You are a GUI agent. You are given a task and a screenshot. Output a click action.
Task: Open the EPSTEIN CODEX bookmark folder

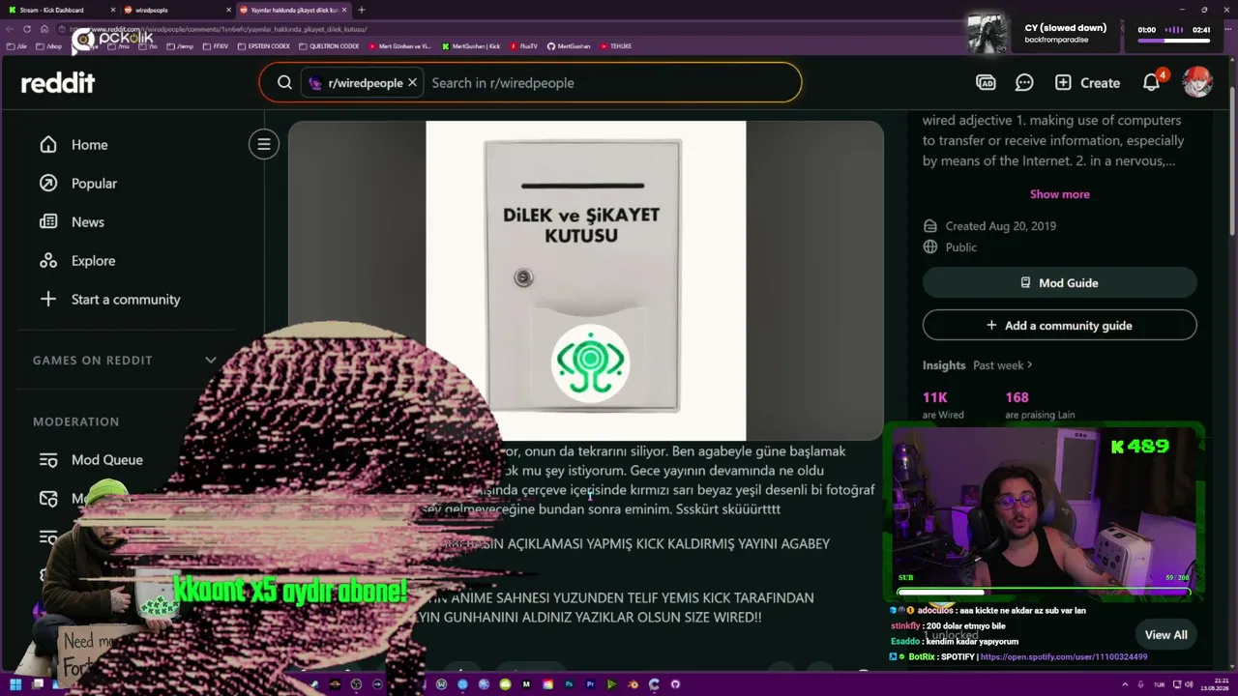click(264, 46)
